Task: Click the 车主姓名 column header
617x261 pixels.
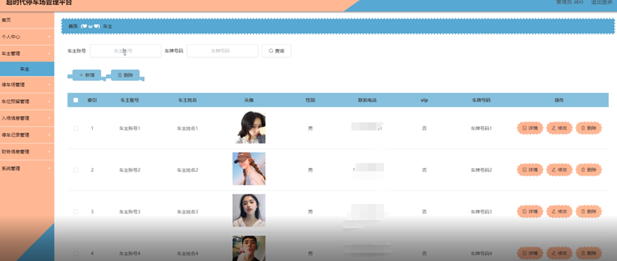Action: click(x=187, y=100)
